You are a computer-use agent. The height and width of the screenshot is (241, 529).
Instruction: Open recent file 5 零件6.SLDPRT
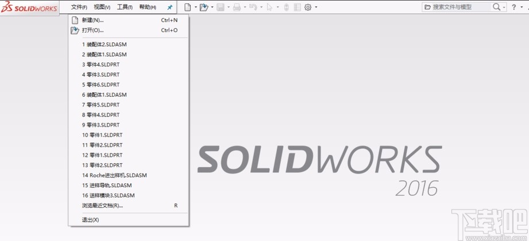tap(129, 85)
